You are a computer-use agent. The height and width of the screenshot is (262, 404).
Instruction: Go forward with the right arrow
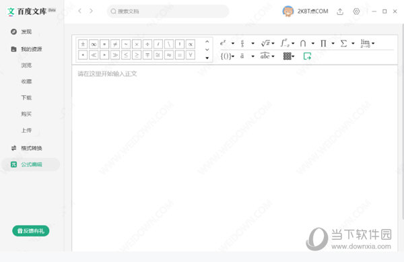(91, 11)
